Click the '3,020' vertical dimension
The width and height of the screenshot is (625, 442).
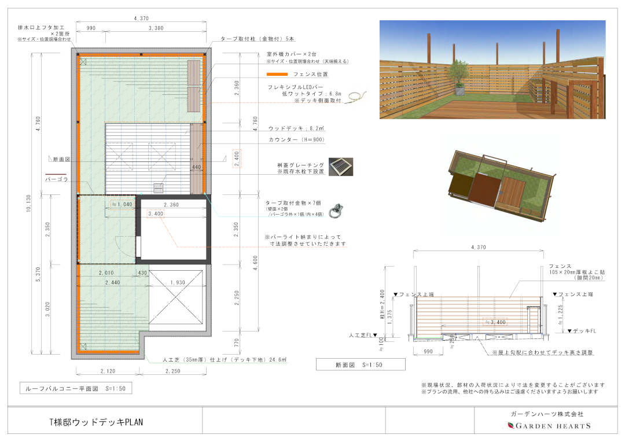pyautogui.click(x=47, y=310)
